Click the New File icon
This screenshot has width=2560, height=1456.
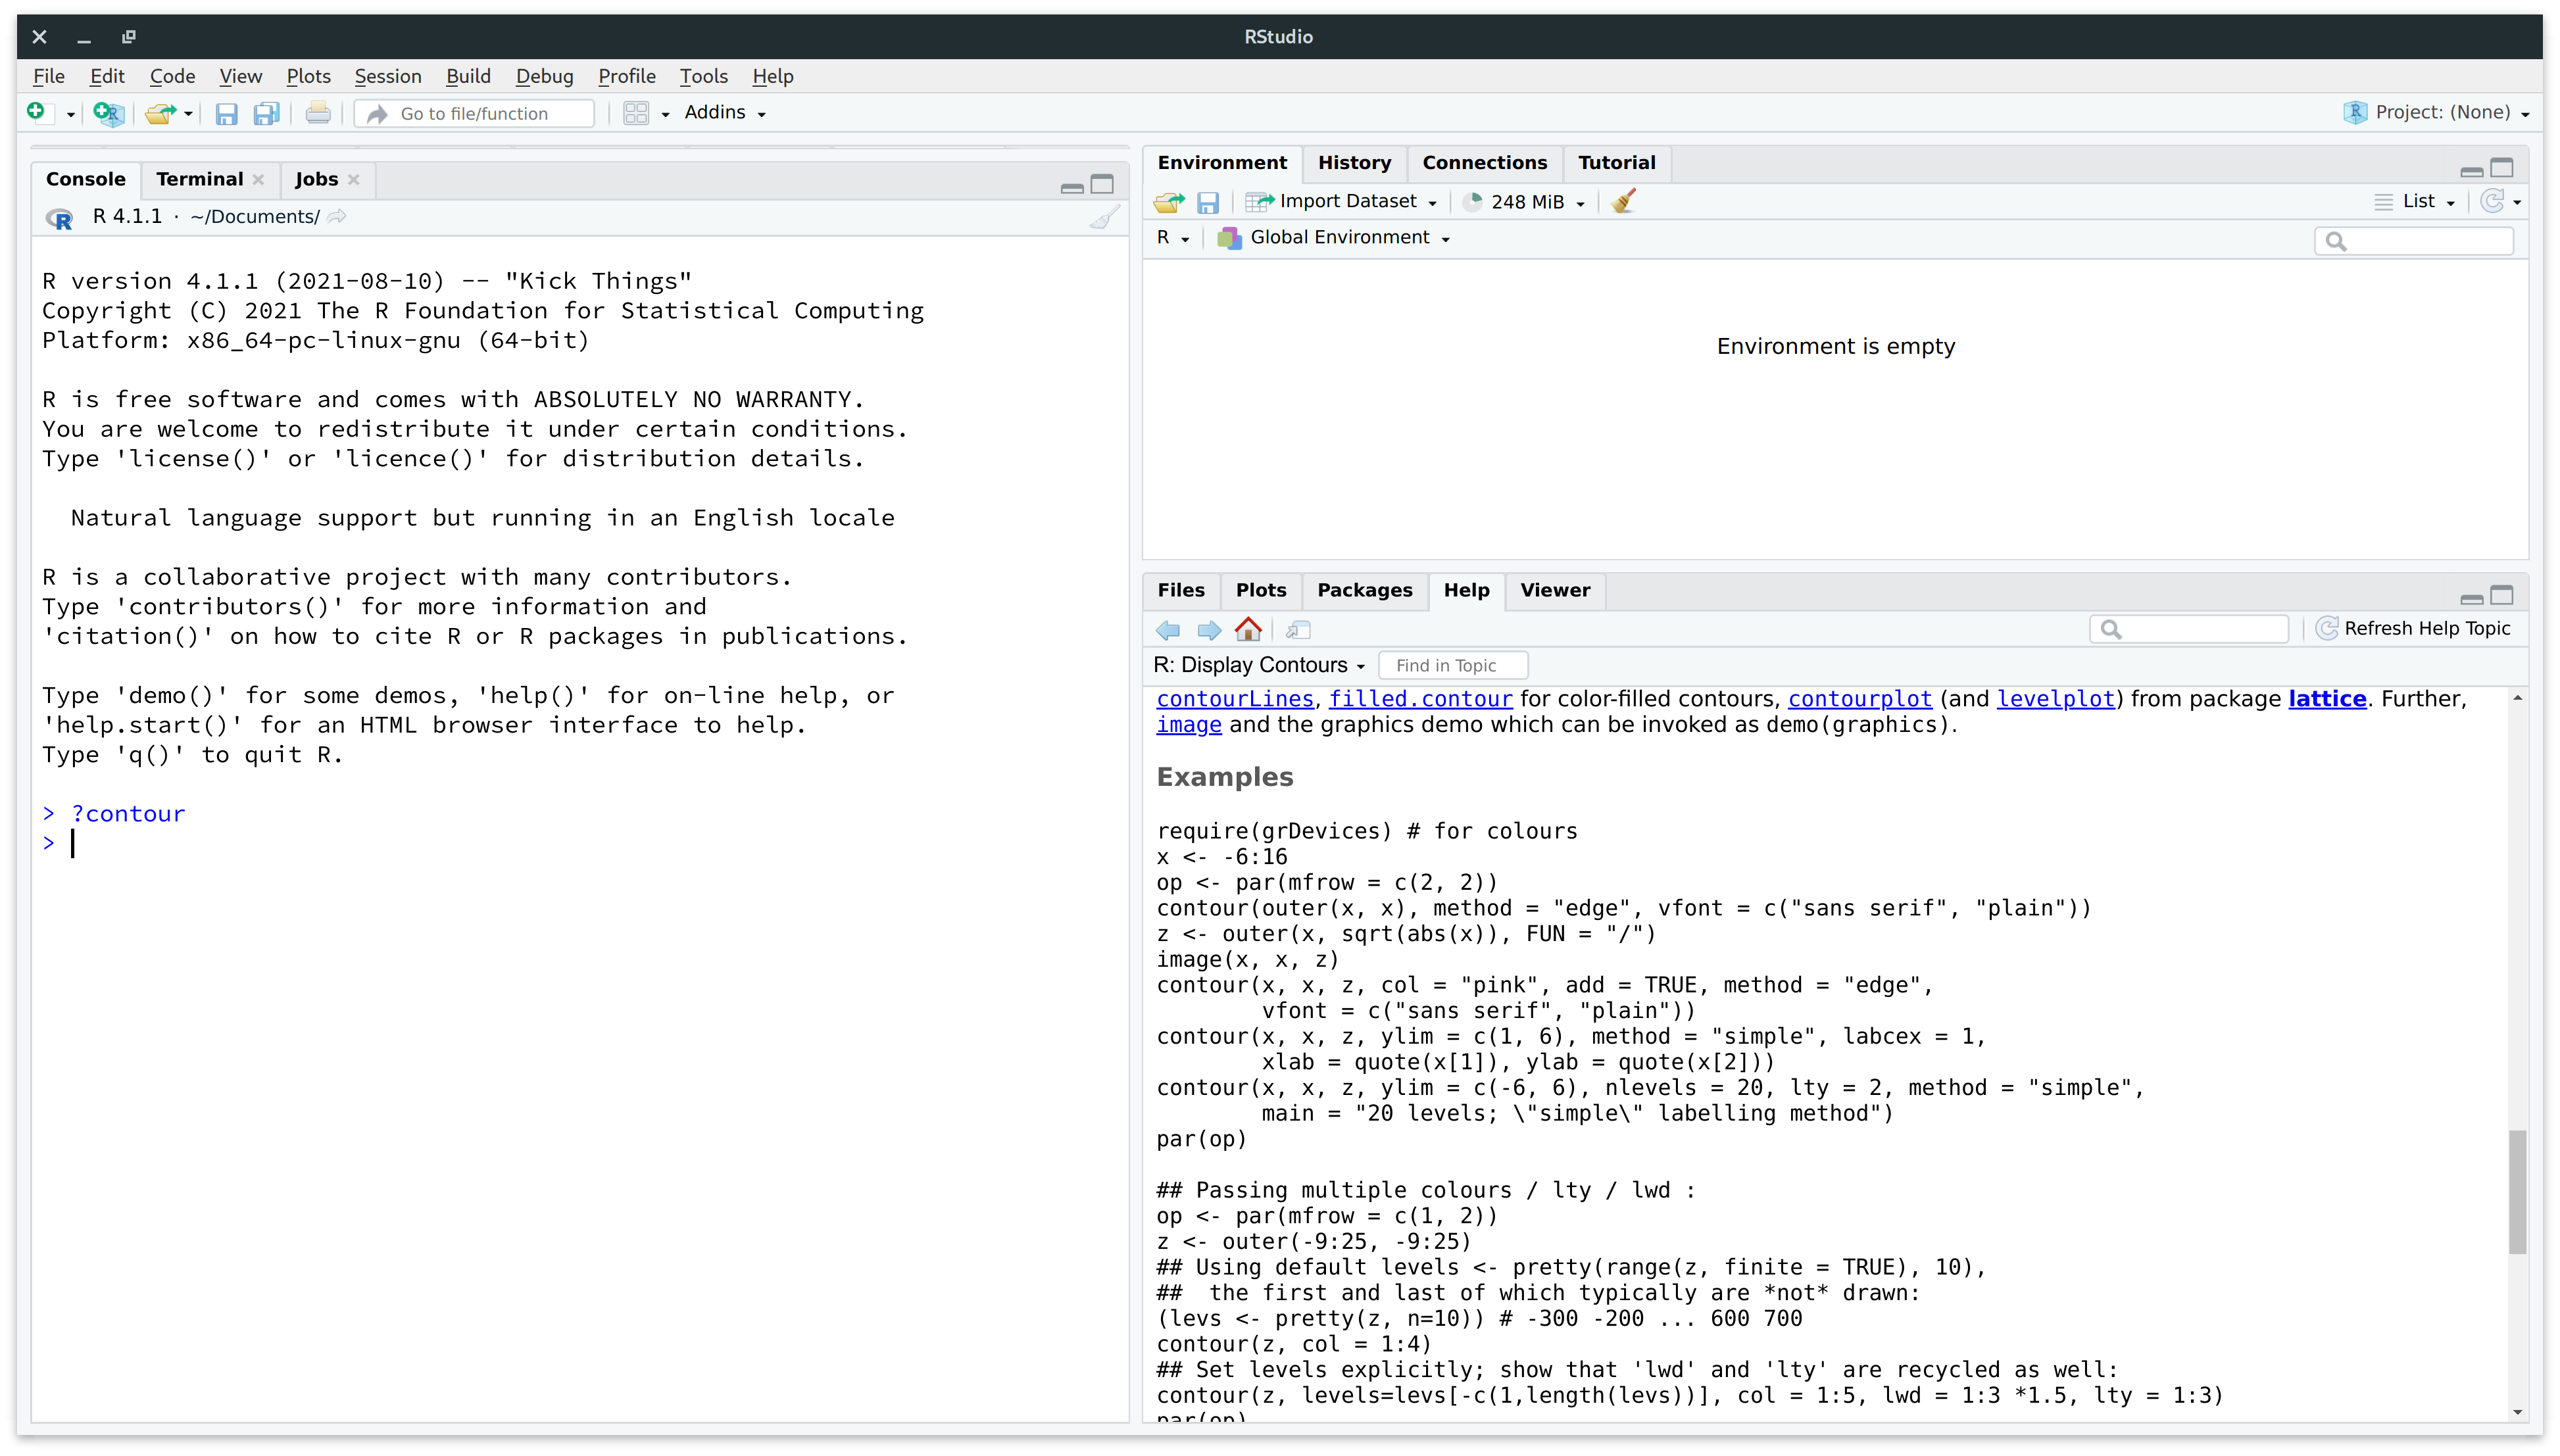click(36, 112)
